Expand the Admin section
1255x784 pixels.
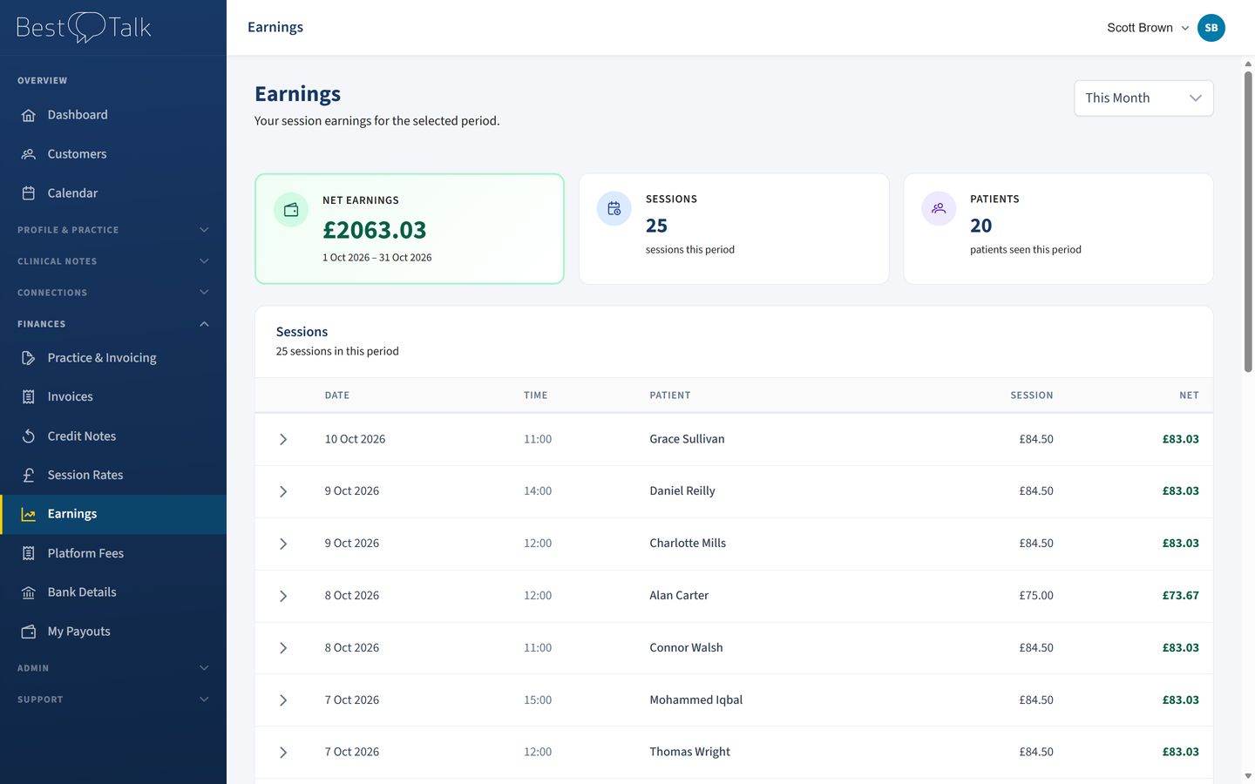(x=113, y=668)
